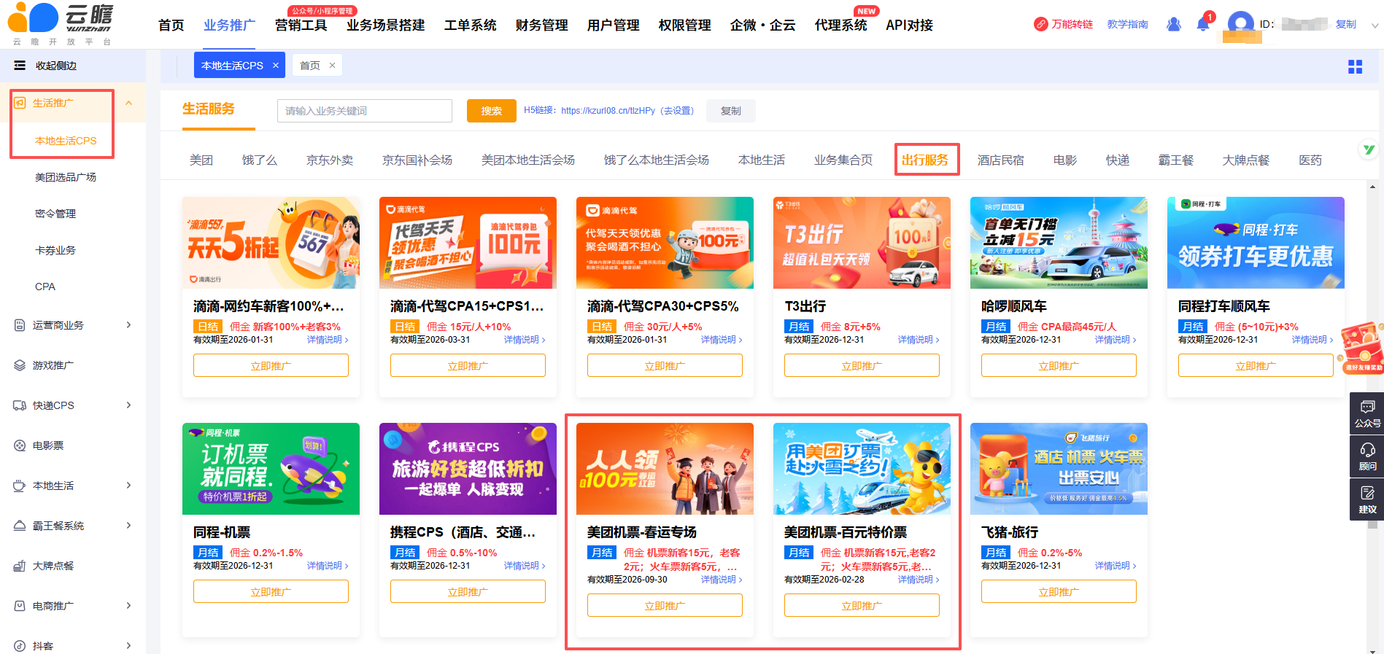Click the notification bell icon
The height and width of the screenshot is (654, 1384).
1203,25
